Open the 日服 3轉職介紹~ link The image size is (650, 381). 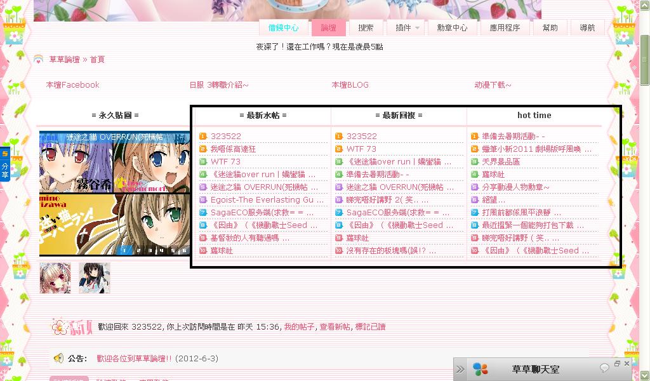219,85
